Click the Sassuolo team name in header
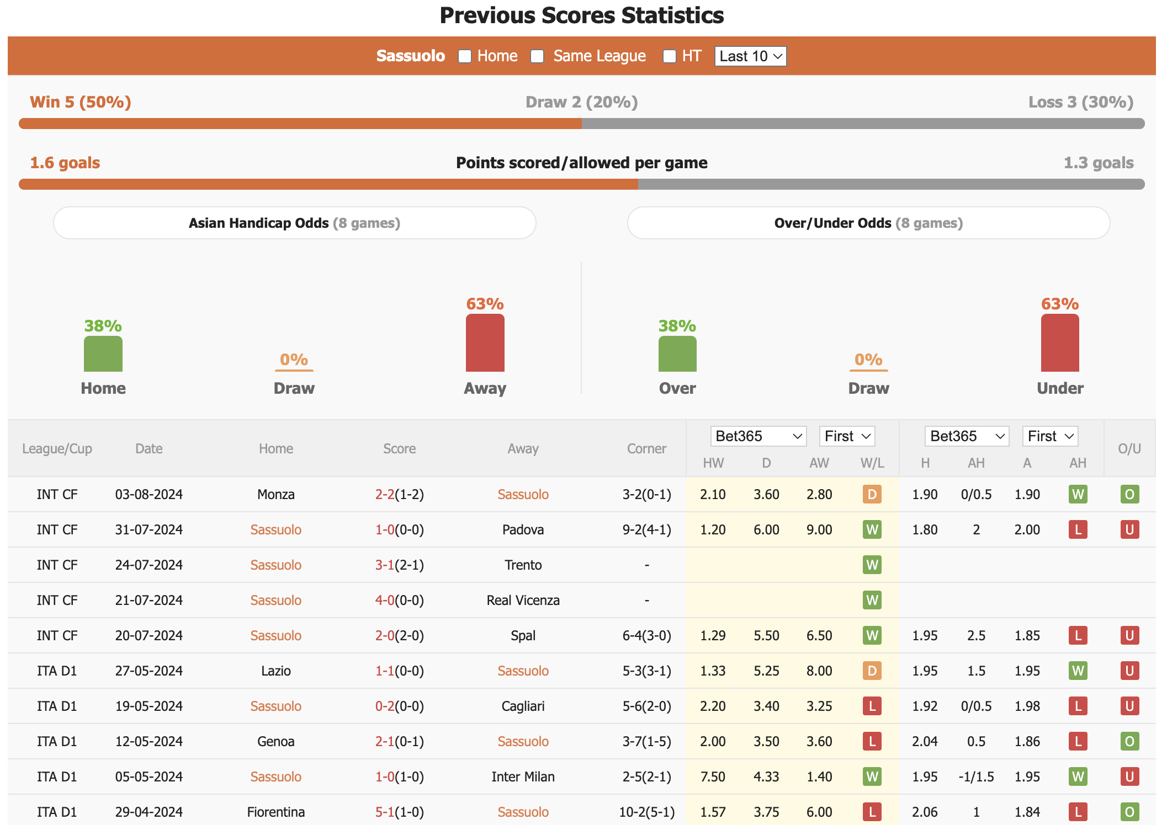 tap(411, 56)
